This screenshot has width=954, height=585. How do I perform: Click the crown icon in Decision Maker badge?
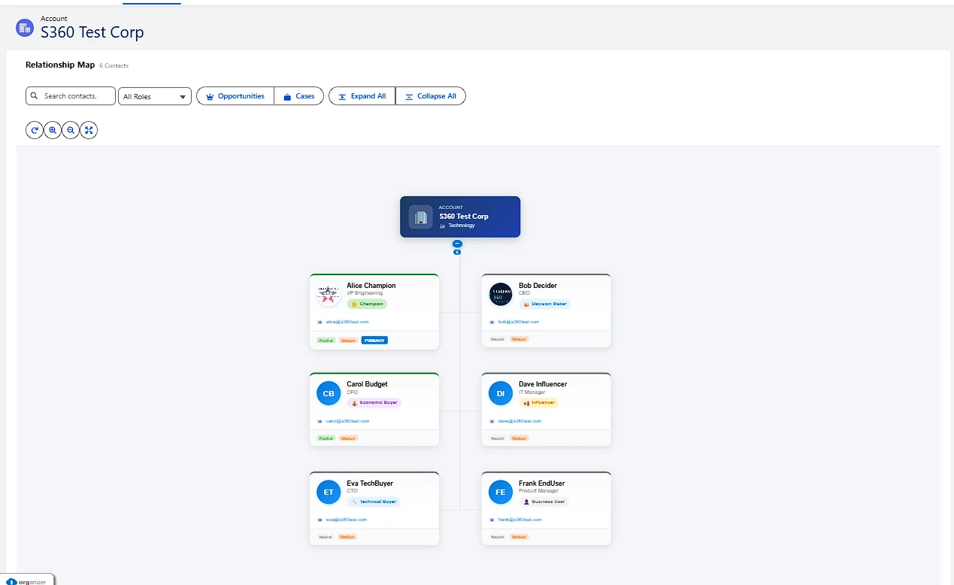526,304
